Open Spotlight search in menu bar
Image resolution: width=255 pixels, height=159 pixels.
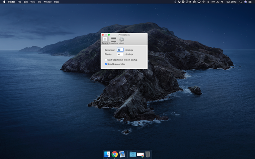pos(240,2)
